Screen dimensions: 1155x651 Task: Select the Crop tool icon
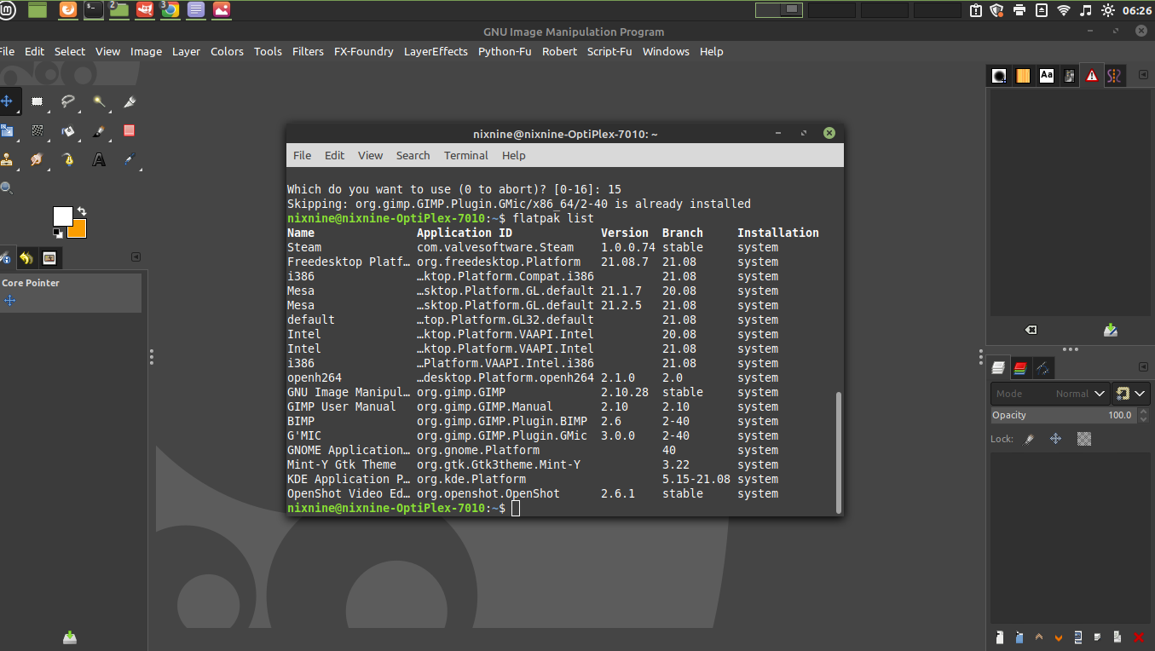click(x=130, y=101)
